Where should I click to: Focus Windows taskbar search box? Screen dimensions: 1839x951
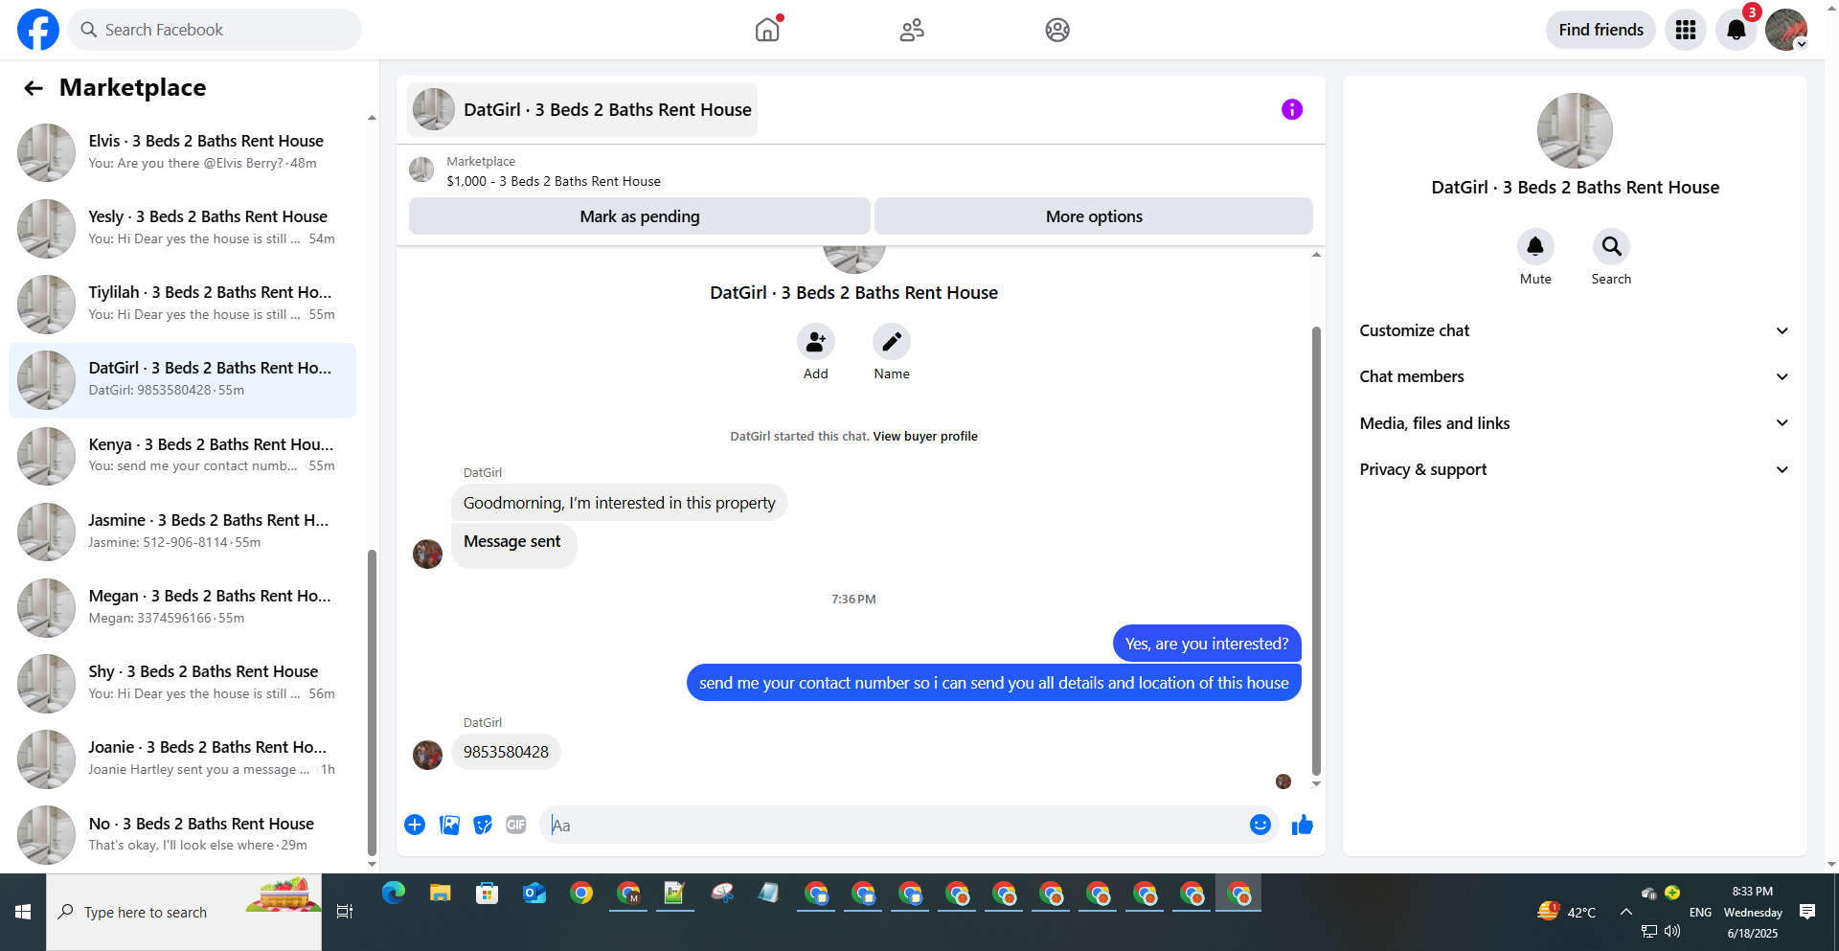pos(184,912)
